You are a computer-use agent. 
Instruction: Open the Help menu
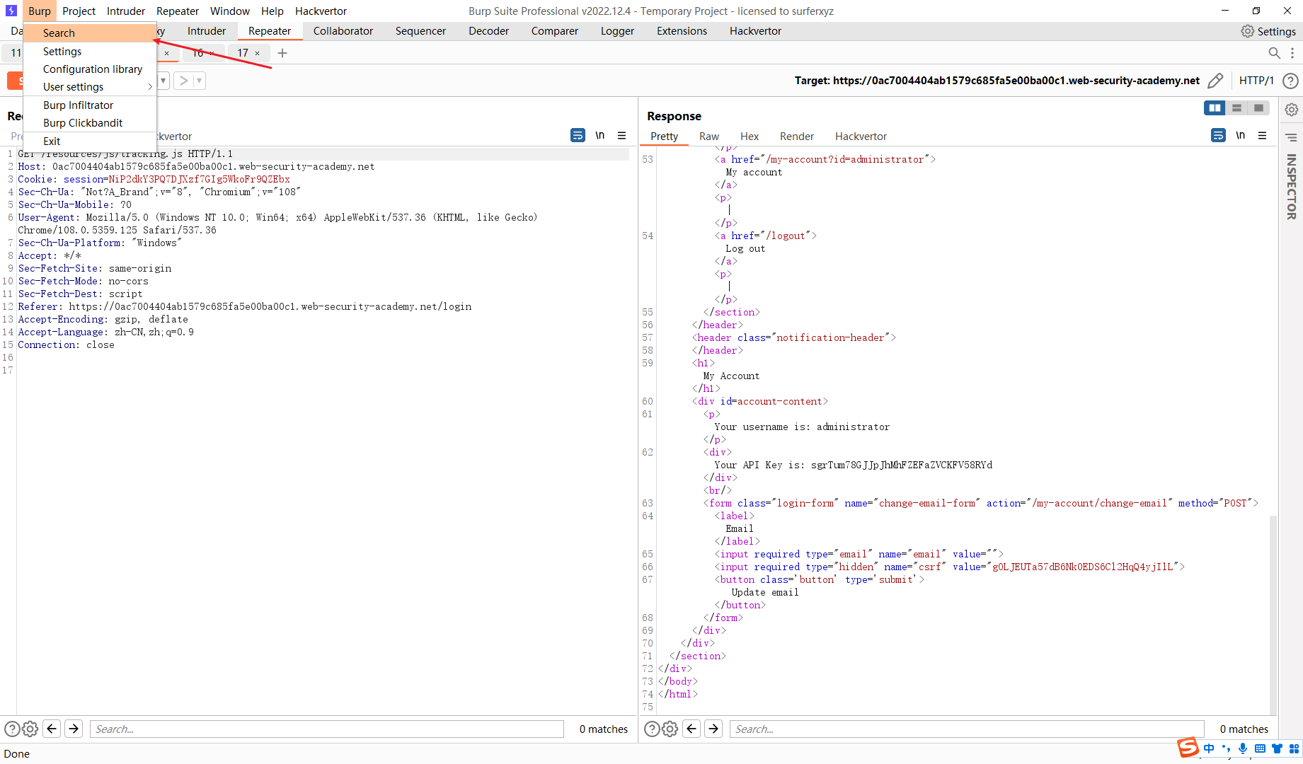click(x=272, y=11)
